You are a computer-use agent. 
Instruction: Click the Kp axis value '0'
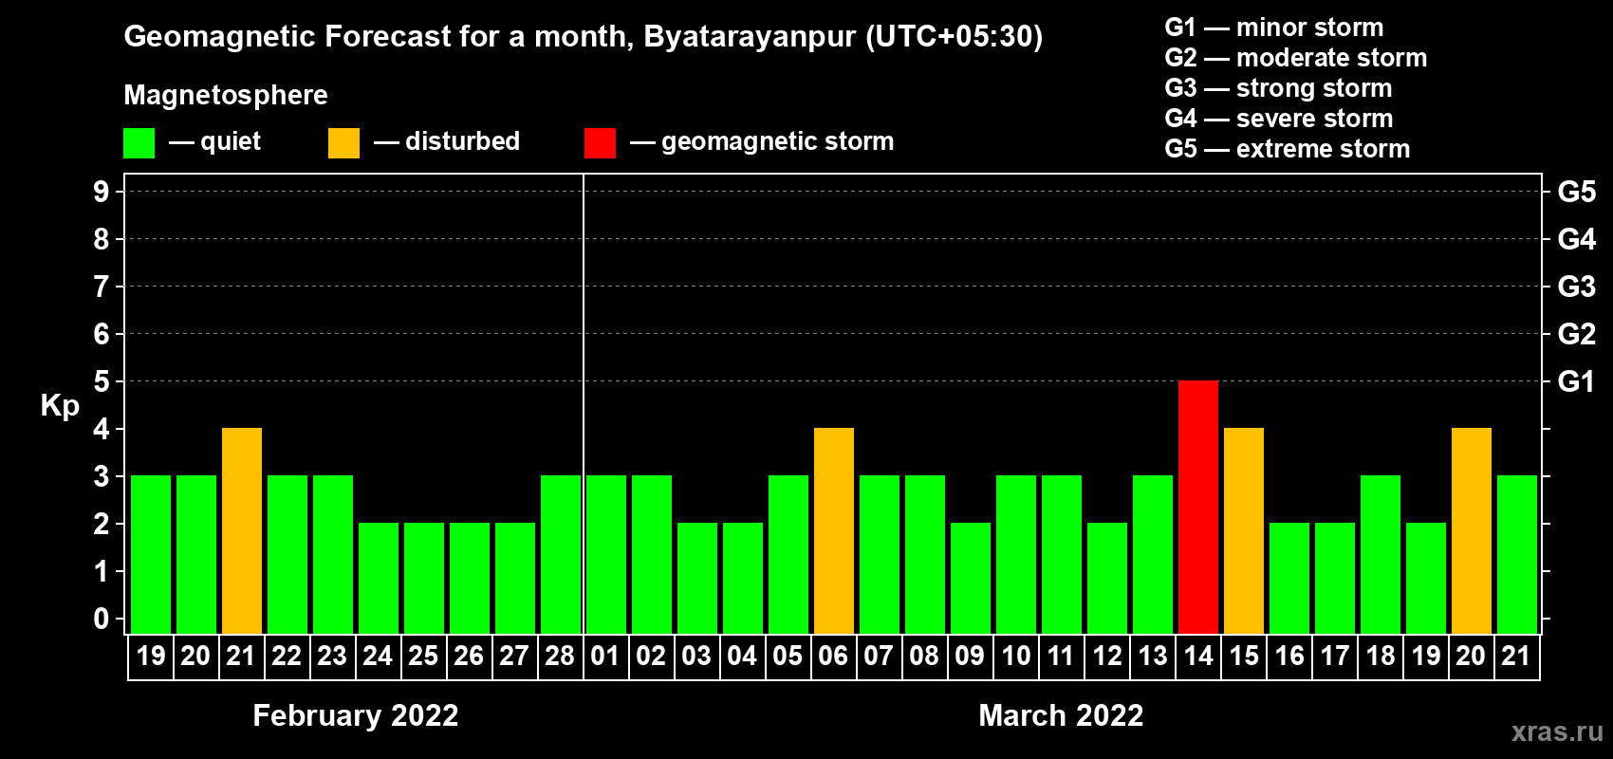point(102,619)
